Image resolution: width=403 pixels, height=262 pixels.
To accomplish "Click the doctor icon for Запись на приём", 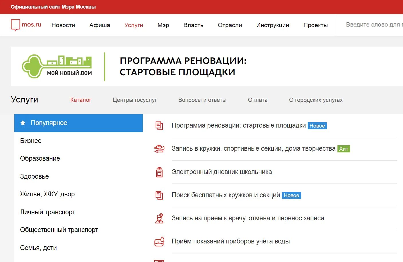I will pyautogui.click(x=159, y=218).
